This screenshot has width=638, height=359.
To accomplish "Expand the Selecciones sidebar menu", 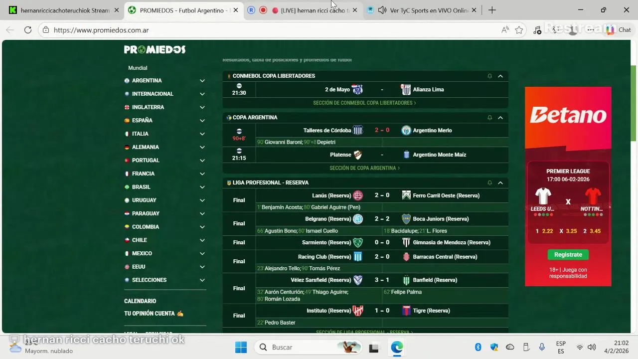I will tap(202, 280).
